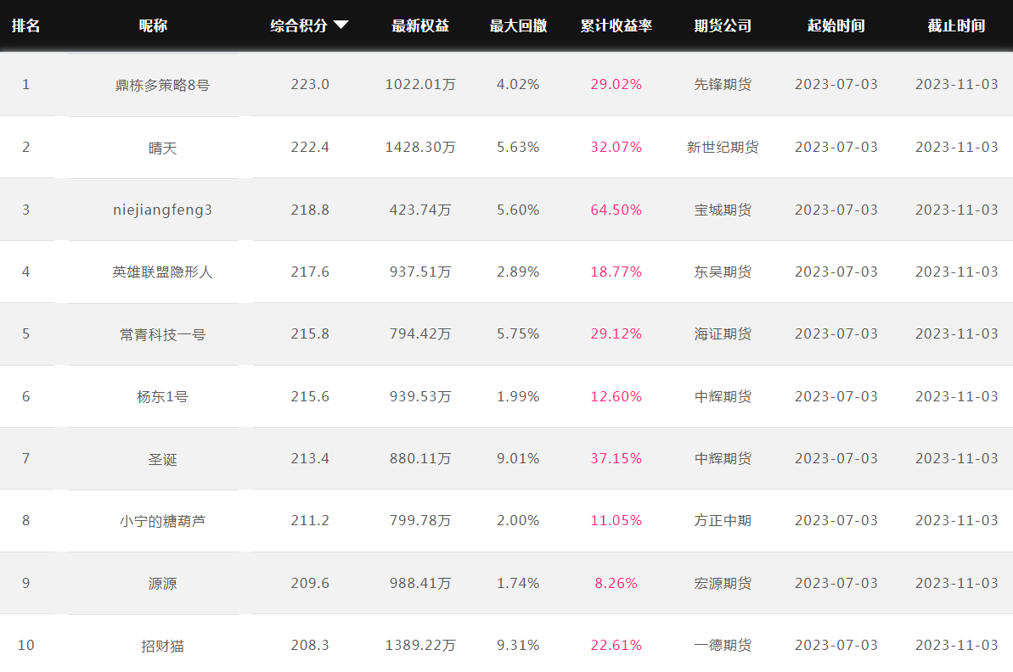The image size is (1013, 672).
Task: Click cumulative return 8.26%
Action: 616,583
